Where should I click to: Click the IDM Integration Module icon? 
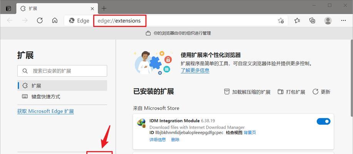pos(141,123)
